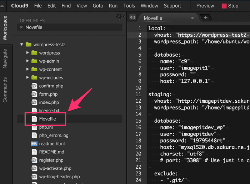250x184 pixels.
Task: Close the Movefile editor tab
Action: click(192, 18)
